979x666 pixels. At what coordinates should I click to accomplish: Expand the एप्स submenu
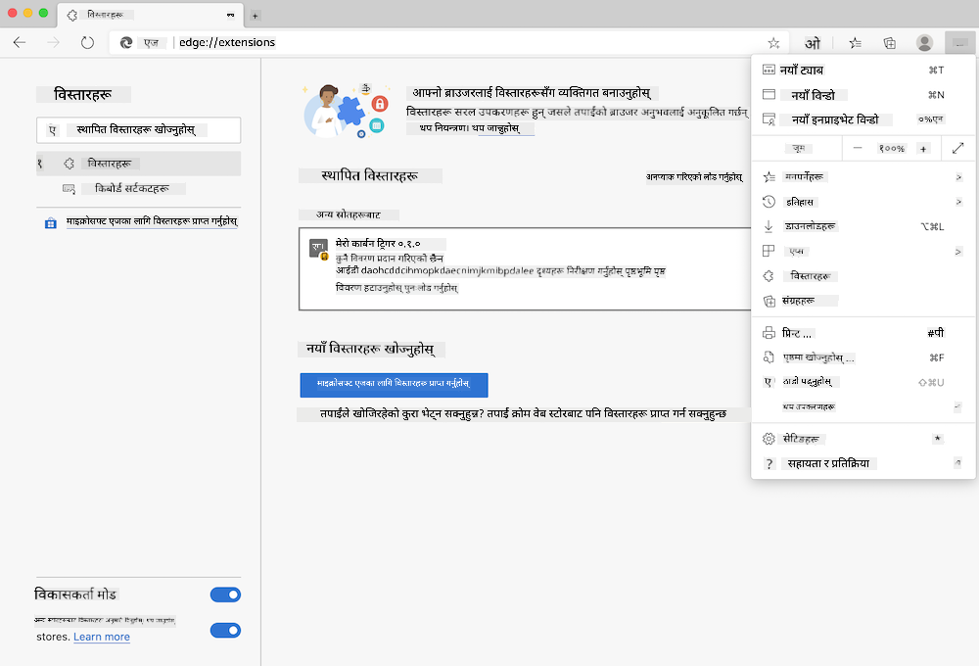click(958, 252)
